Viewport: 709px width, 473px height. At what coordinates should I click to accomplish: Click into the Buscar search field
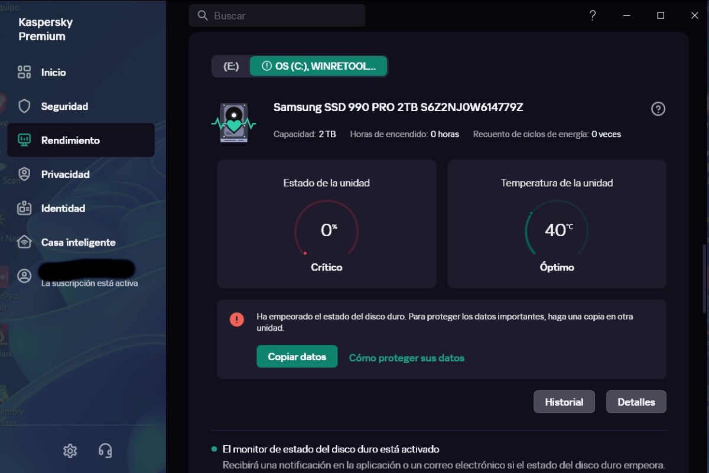[x=277, y=16]
